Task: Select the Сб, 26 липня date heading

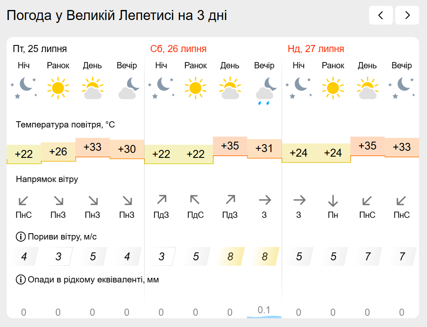Action: [x=178, y=49]
